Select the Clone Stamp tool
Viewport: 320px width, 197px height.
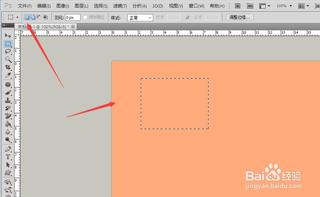[8, 100]
